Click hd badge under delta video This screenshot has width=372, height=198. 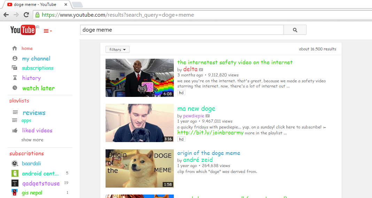click(x=181, y=93)
